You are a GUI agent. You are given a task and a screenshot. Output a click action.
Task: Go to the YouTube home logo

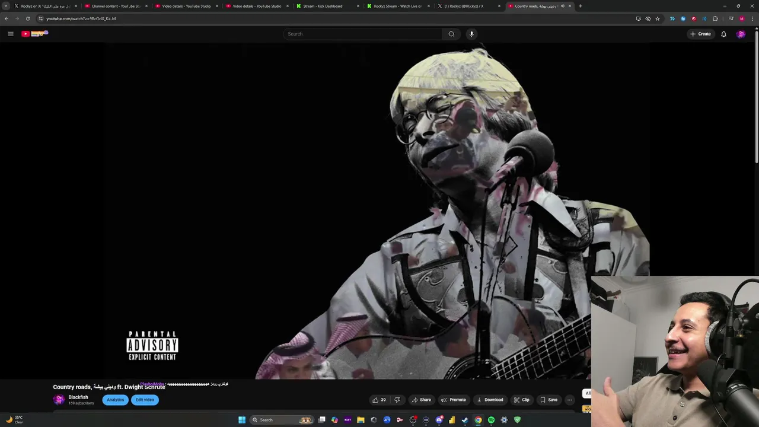[34, 34]
